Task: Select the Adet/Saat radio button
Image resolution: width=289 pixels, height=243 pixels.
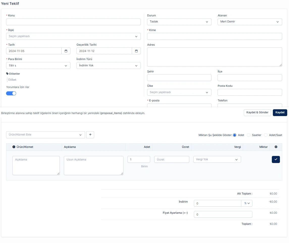Action: point(266,135)
